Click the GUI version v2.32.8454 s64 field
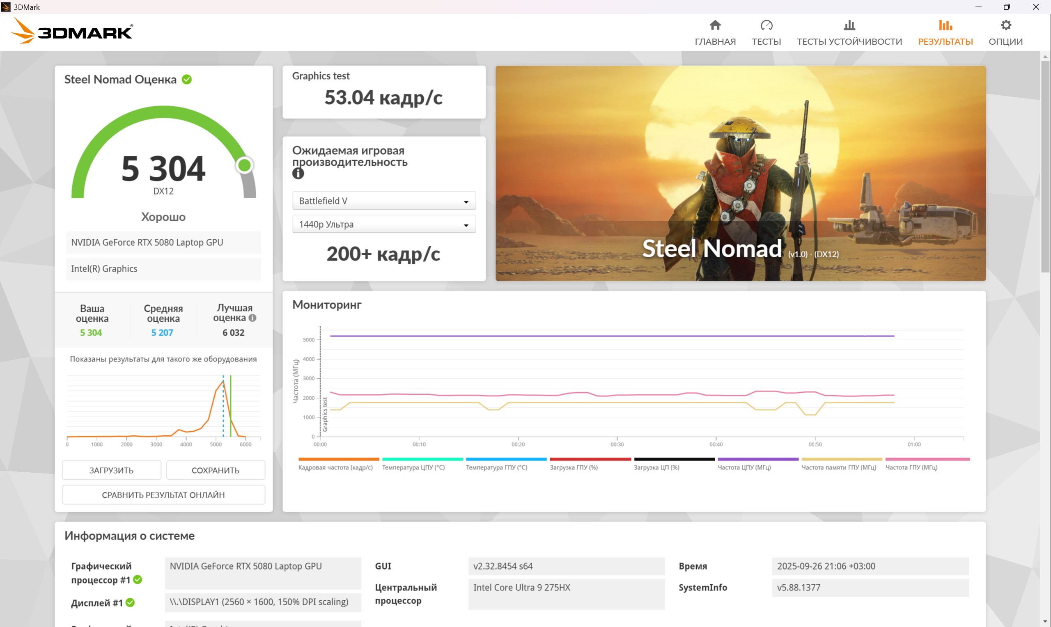The height and width of the screenshot is (627, 1051). [x=566, y=566]
